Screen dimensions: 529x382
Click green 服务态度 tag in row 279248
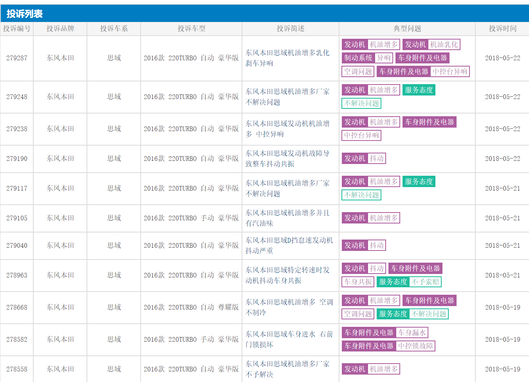click(419, 90)
